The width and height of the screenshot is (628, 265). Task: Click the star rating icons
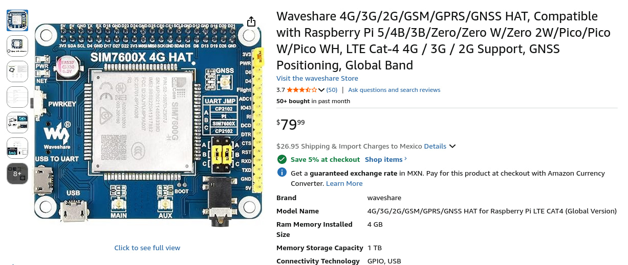pyautogui.click(x=301, y=90)
